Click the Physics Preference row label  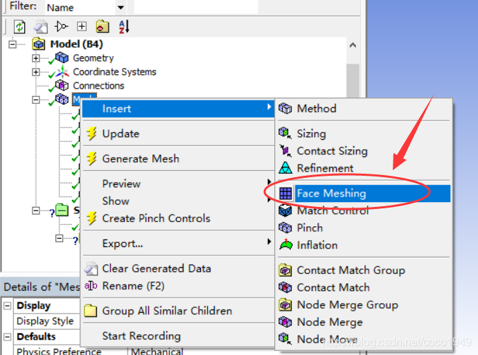click(x=59, y=351)
